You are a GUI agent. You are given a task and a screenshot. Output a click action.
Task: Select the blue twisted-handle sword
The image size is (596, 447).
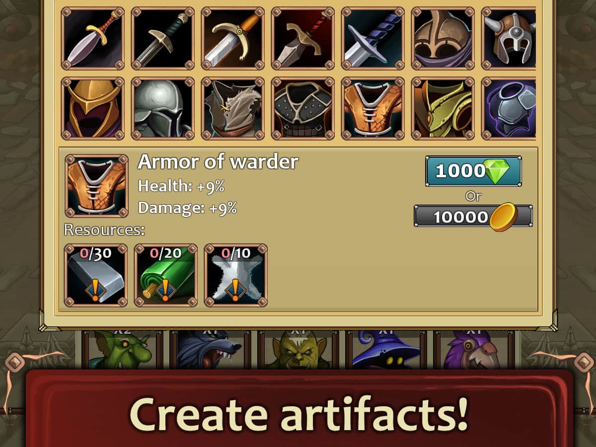(x=373, y=38)
